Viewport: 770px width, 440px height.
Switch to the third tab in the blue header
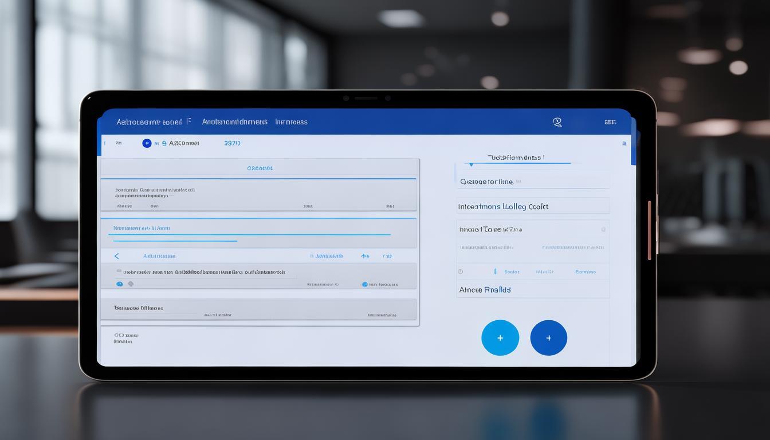pos(291,122)
